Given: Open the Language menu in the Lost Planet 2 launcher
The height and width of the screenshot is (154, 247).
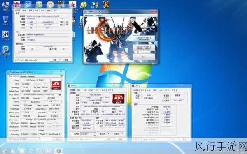Looking at the screenshot, I should coord(89,16).
